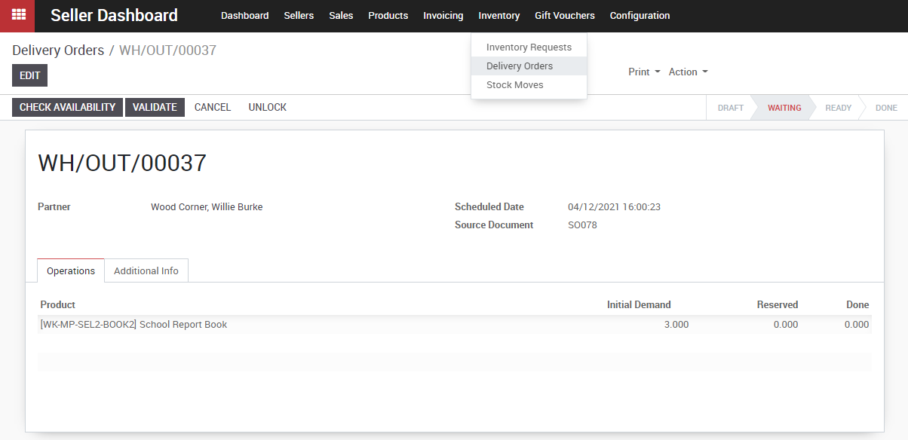Expand the Action dropdown
The height and width of the screenshot is (440, 908).
689,72
